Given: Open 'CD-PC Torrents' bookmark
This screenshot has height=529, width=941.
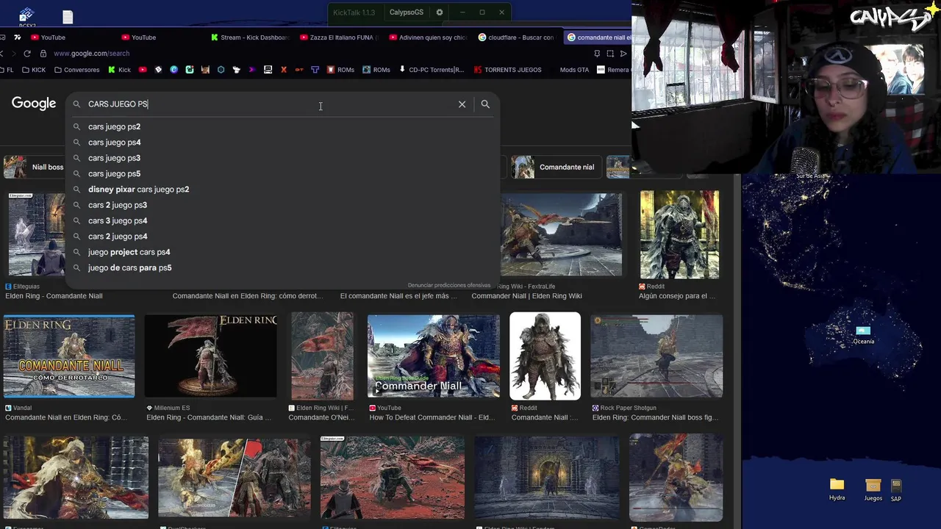Looking at the screenshot, I should point(432,70).
